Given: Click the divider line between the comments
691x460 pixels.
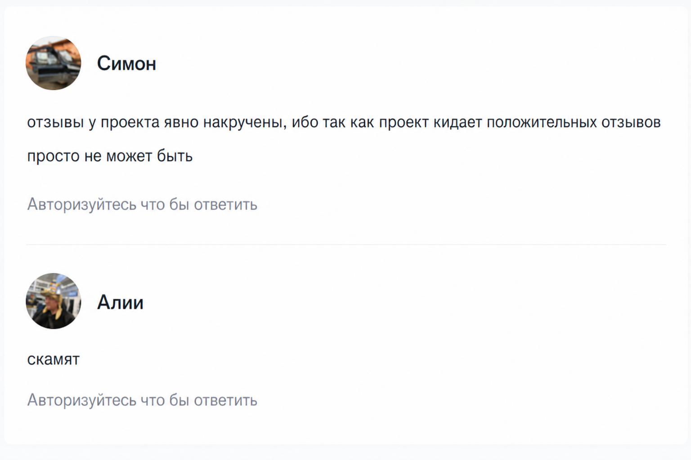Looking at the screenshot, I should (x=346, y=245).
